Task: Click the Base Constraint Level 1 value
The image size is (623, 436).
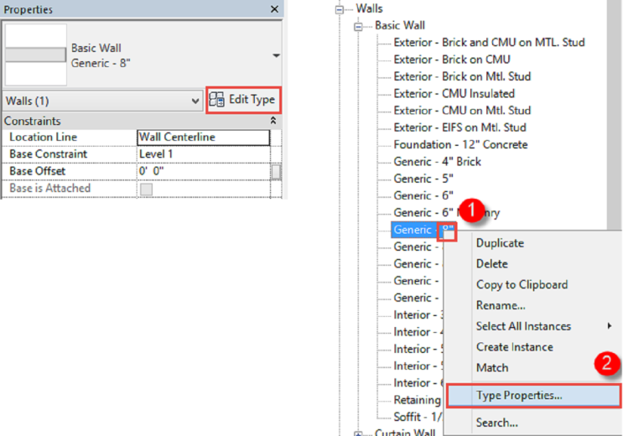Action: (x=204, y=154)
